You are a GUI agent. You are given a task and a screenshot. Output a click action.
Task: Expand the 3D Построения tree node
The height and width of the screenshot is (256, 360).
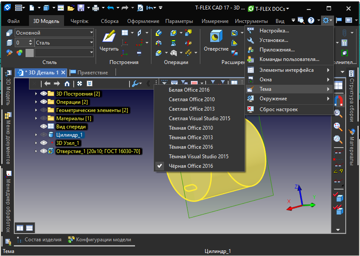[x=36, y=93]
